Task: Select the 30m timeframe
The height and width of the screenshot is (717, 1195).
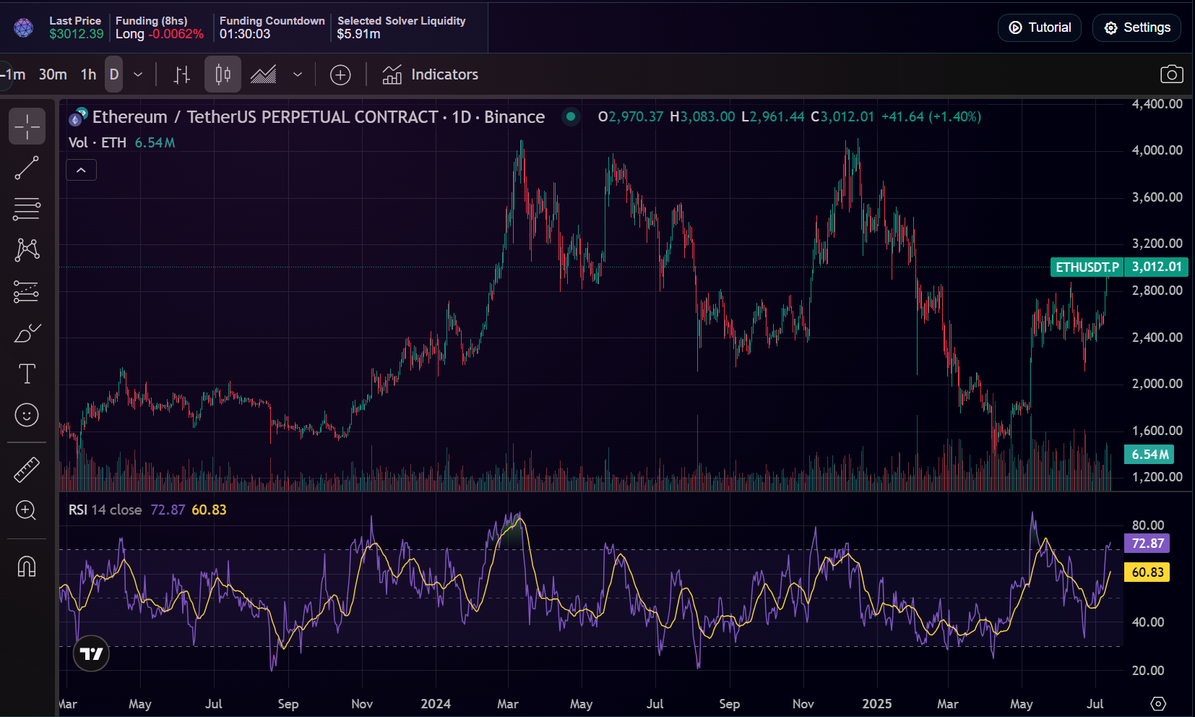Action: click(x=53, y=74)
